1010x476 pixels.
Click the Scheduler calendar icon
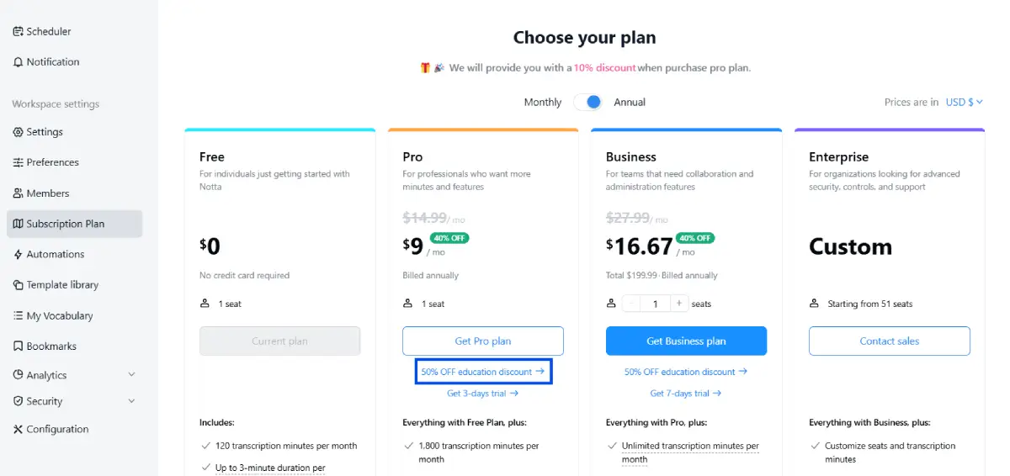(19, 32)
